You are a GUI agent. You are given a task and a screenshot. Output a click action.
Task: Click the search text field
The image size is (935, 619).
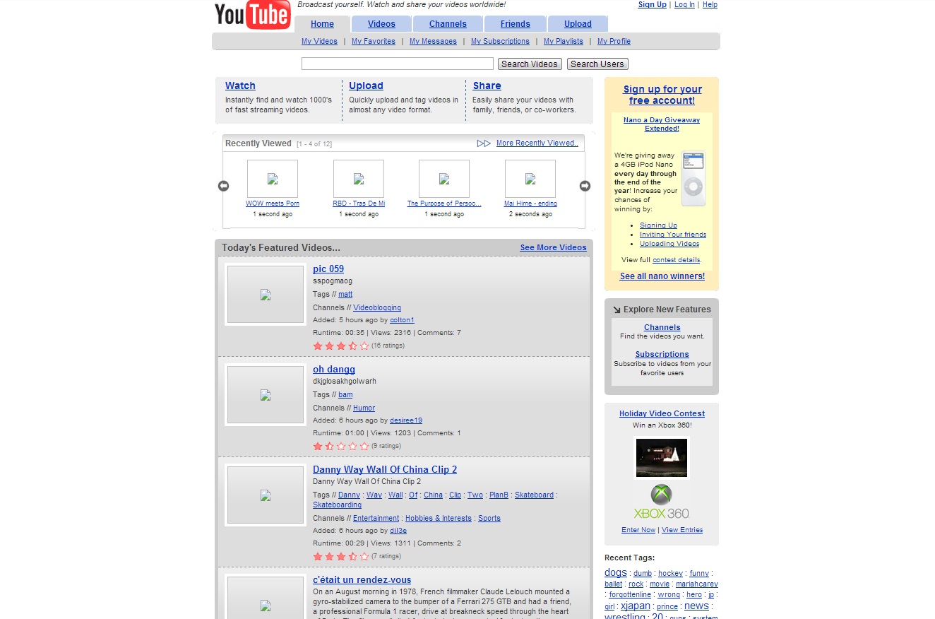click(398, 64)
